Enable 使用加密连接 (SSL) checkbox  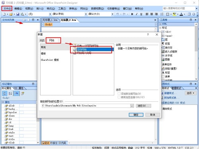(119, 97)
